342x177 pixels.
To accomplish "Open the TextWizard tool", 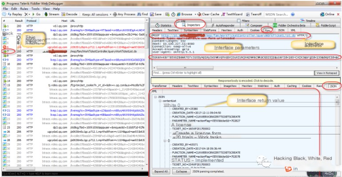I will tap(232, 14).
